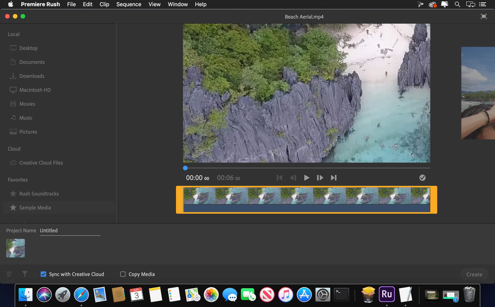Viewport: 495px width, 307px height.
Task: Select Rush Soundtracks under Favorites
Action: pos(39,194)
